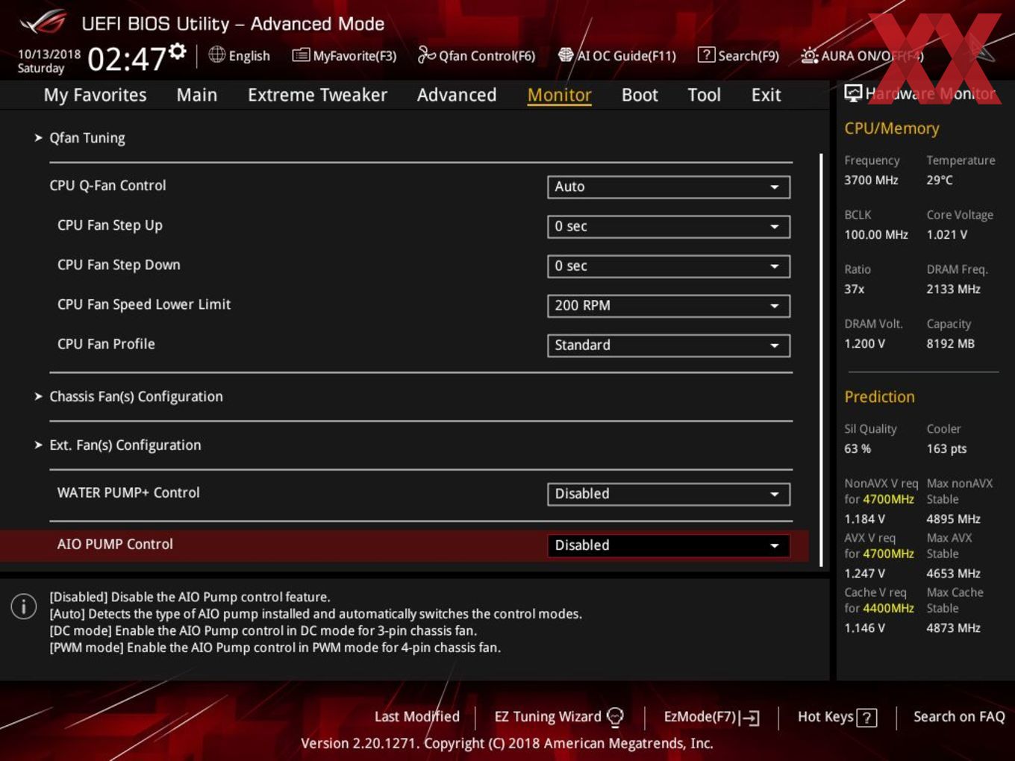The image size is (1015, 761).
Task: Click Search(F9) button
Action: [738, 55]
